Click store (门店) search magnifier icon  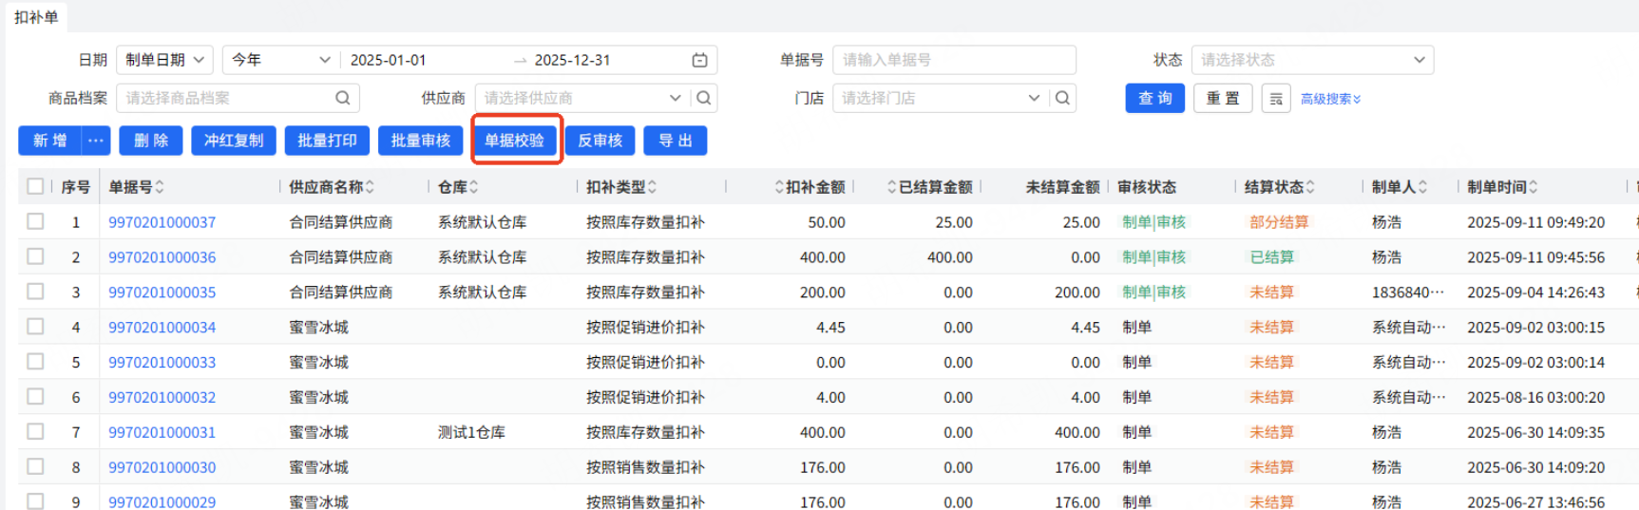(1062, 98)
